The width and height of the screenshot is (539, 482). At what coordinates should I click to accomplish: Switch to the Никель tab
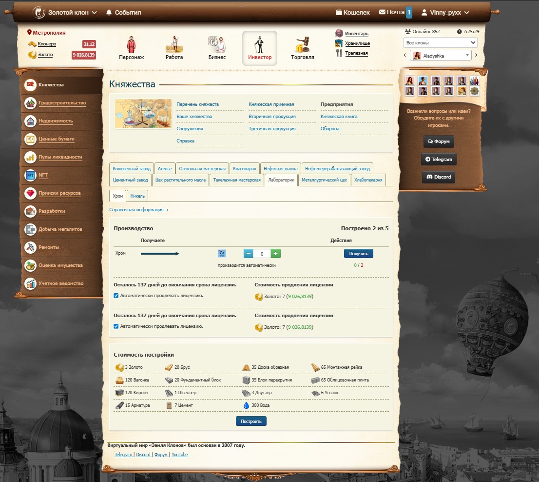137,196
